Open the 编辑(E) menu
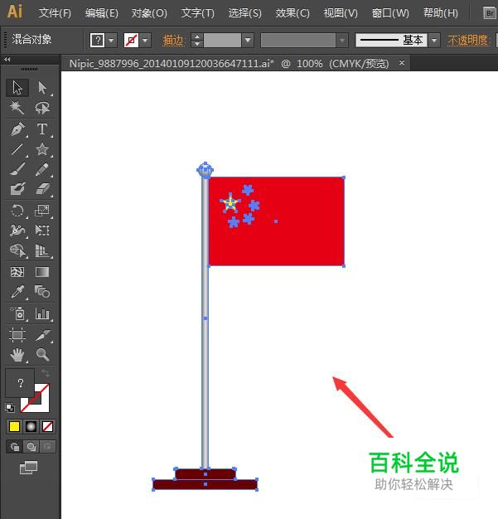Screen dimensions: 498x519 (102, 13)
